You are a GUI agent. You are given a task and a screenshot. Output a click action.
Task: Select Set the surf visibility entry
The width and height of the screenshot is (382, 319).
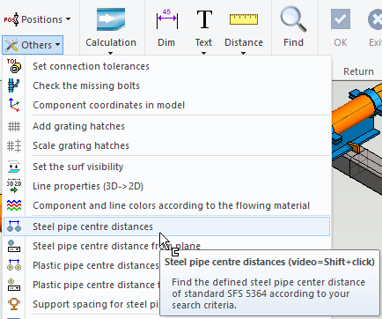coord(78,167)
